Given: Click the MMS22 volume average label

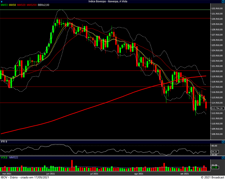Looking at the screenshot, I should (13, 158).
